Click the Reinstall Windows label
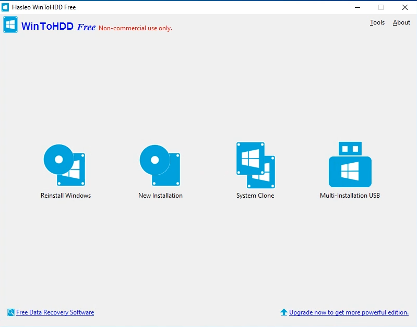The image size is (417, 327). pyautogui.click(x=66, y=196)
